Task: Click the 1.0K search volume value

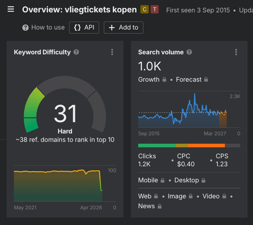Action: pos(150,66)
